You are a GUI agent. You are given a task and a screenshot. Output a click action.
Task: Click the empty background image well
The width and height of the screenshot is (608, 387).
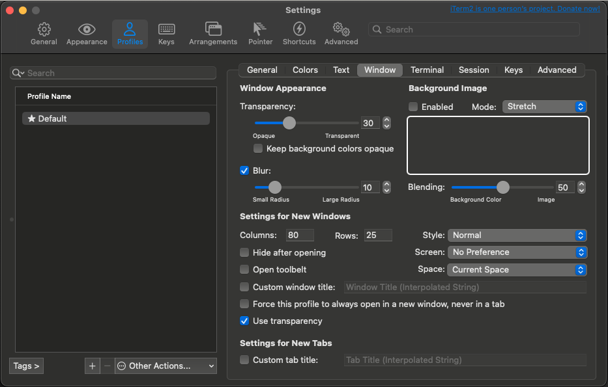pos(498,146)
